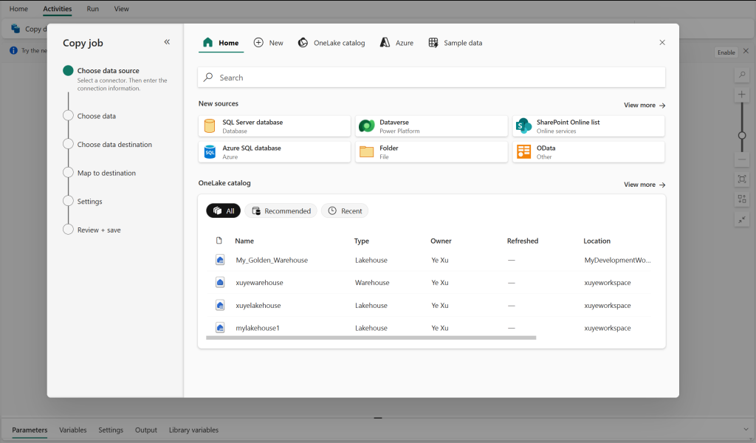This screenshot has height=443, width=756.
Task: Expand New sources with View more
Action: pyautogui.click(x=644, y=106)
